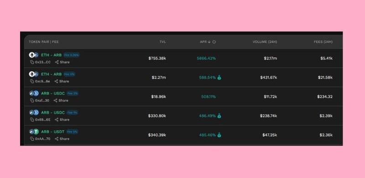Select the 5866.42% APR value
This screenshot has width=365, height=178.
pyautogui.click(x=206, y=58)
